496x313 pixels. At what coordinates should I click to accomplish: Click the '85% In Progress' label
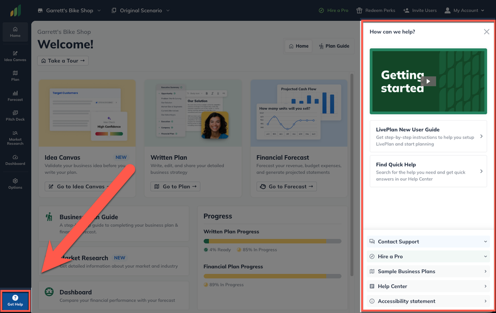click(260, 250)
